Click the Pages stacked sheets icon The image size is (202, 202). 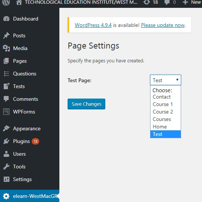point(6,61)
